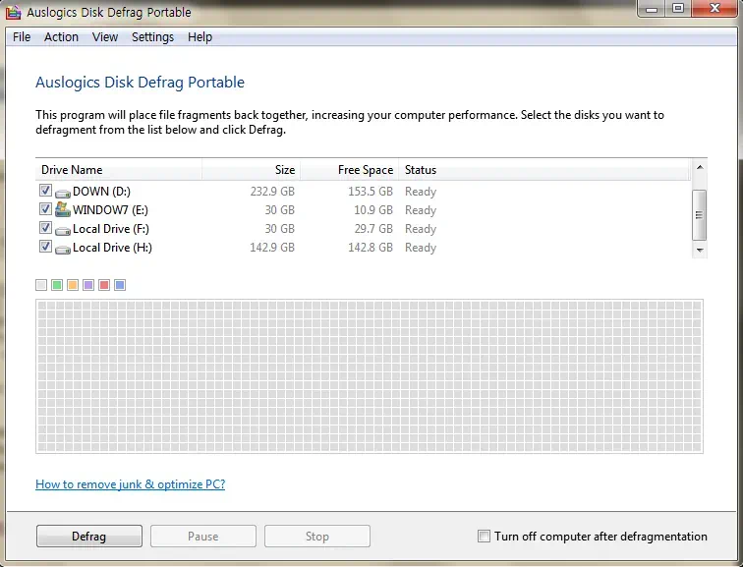Click the orange legend color swatch
Screen dimensions: 743x567
[73, 285]
